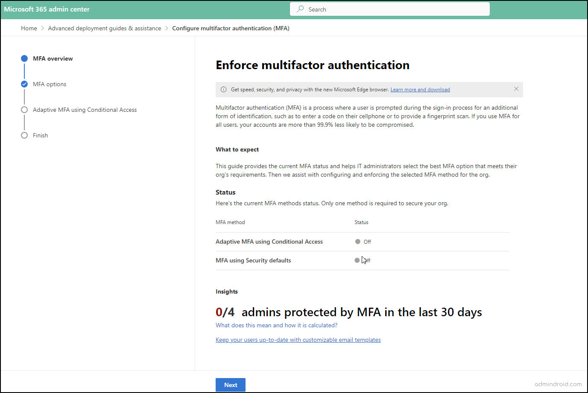Navigate to Home via the breadcrumb

29,28
